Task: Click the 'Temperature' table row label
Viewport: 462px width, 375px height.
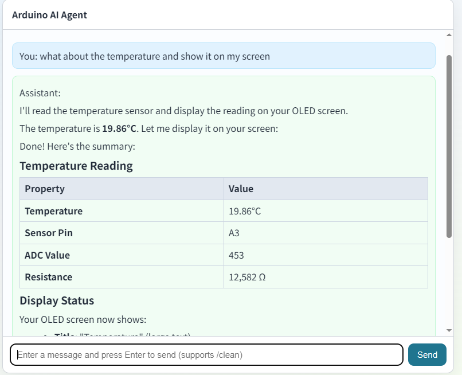Action: 54,211
